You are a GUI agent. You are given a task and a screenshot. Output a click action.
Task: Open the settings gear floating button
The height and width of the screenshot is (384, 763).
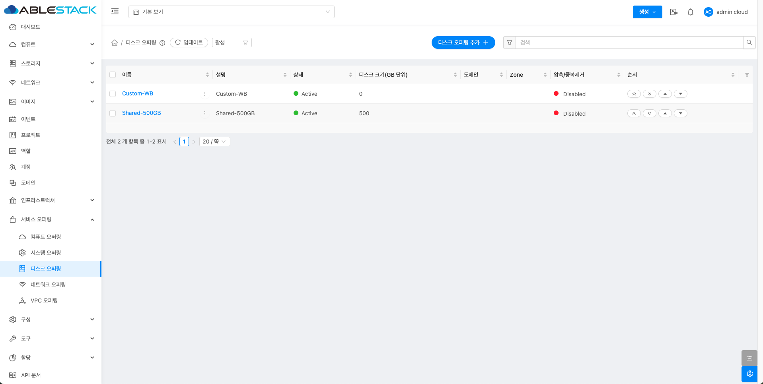[749, 374]
